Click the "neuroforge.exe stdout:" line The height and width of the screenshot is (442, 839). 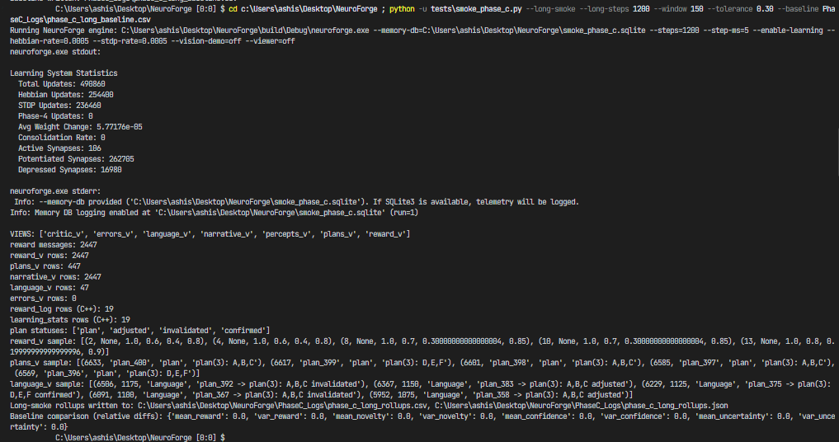(x=55, y=52)
